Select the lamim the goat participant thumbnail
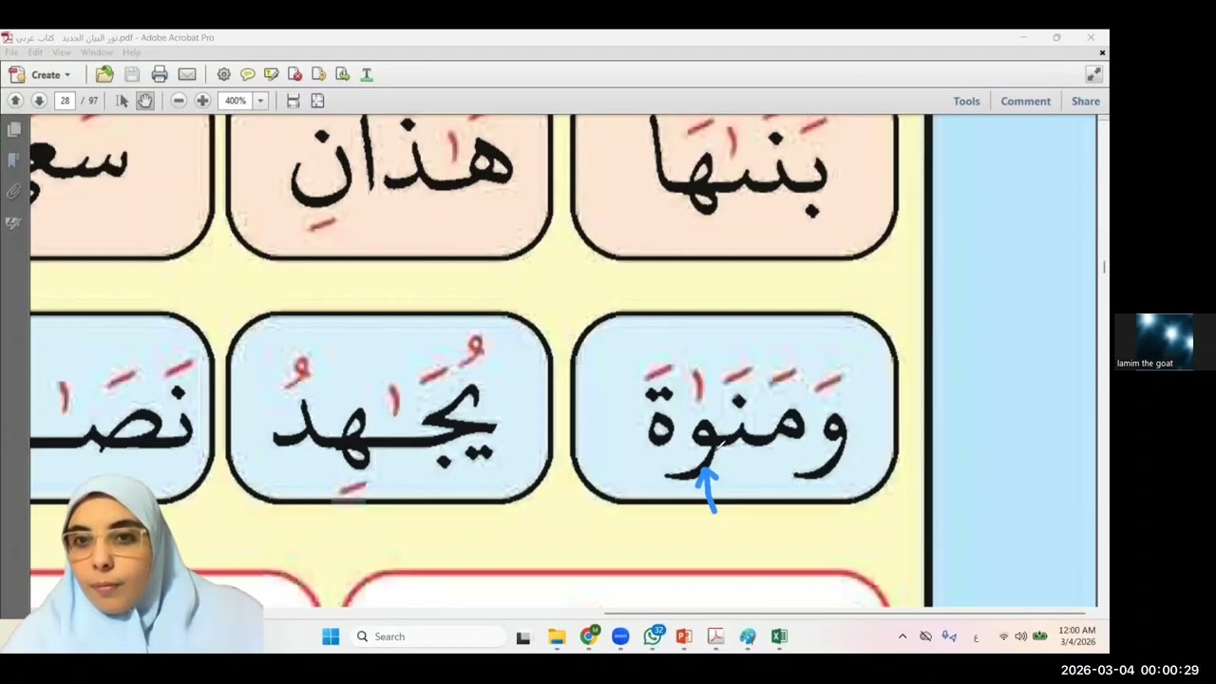 point(1165,342)
